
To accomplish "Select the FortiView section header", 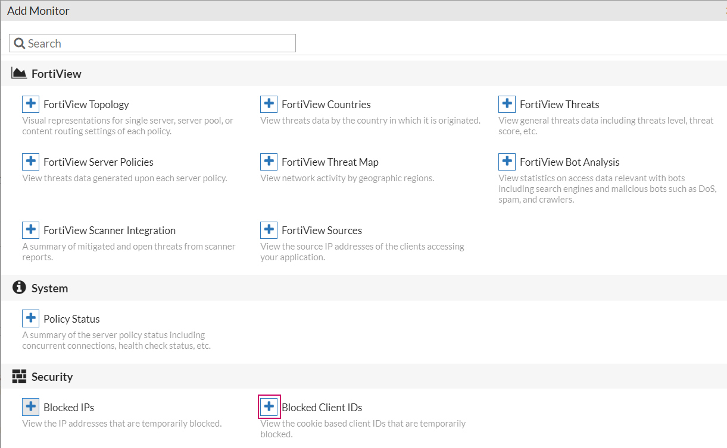I will pyautogui.click(x=56, y=74).
